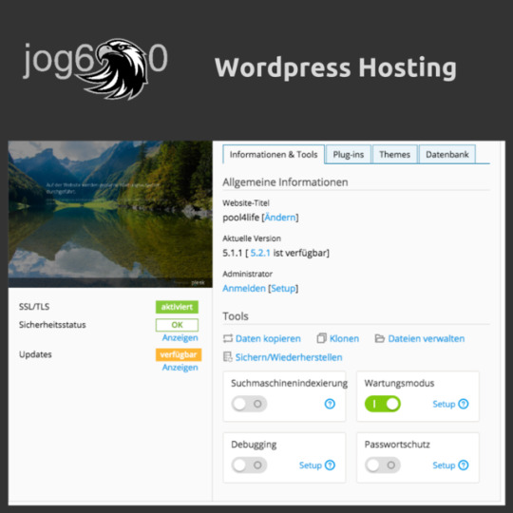This screenshot has height=513, width=513.
Task: Open help icon for Debugging
Action: pos(330,465)
